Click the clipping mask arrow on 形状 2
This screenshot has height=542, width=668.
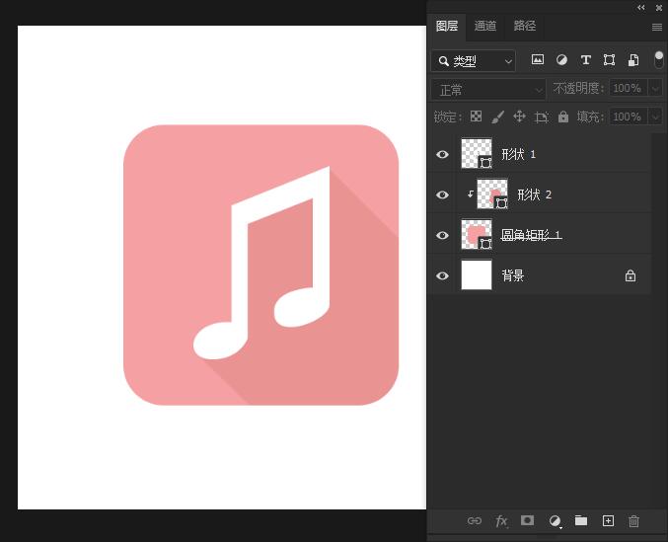[x=470, y=194]
